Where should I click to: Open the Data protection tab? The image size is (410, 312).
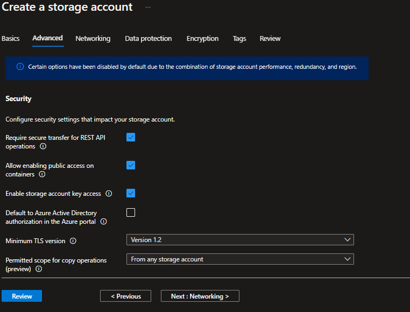148,39
